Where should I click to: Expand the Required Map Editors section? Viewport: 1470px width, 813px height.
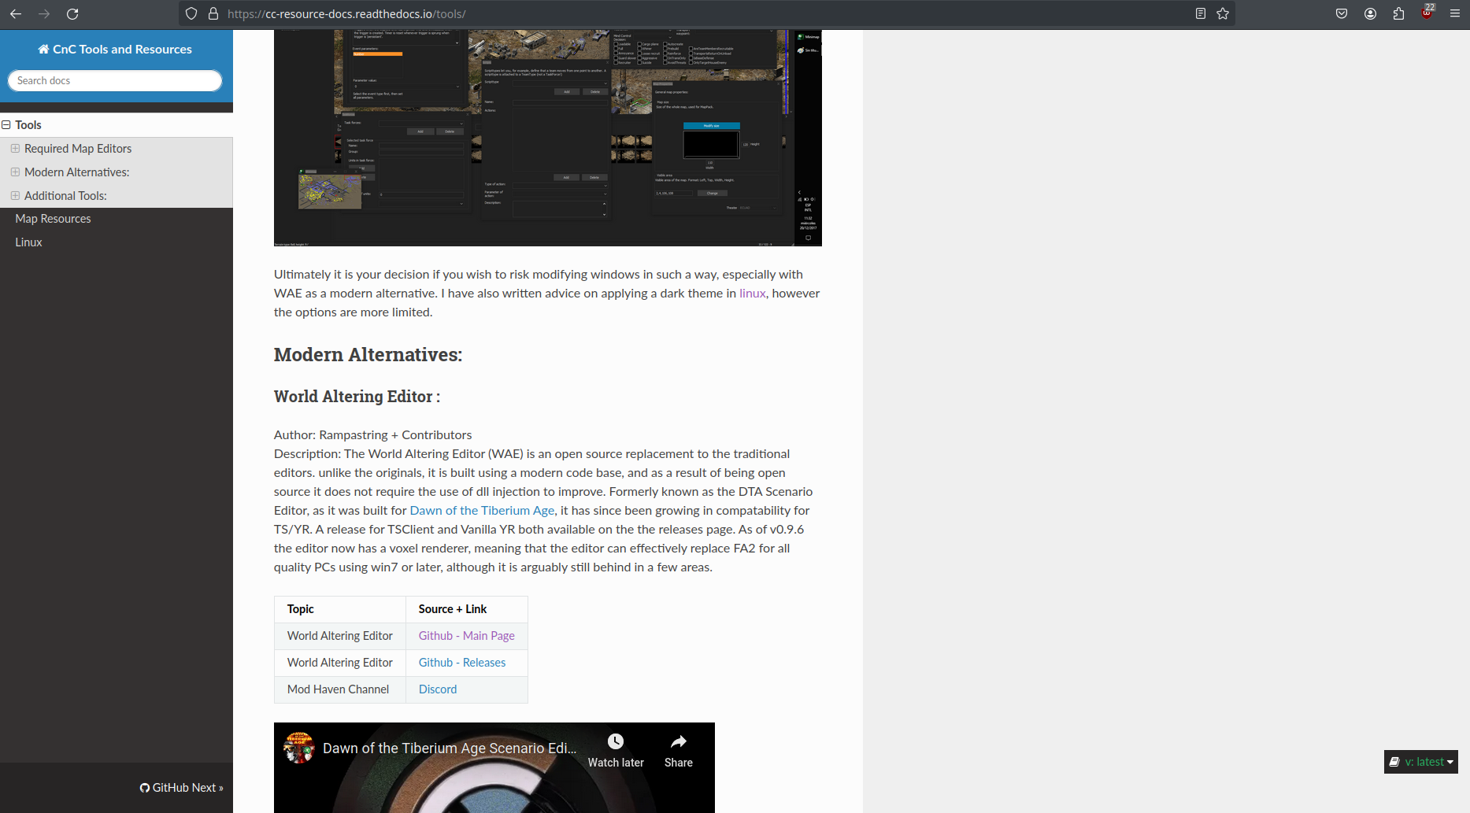(x=16, y=148)
